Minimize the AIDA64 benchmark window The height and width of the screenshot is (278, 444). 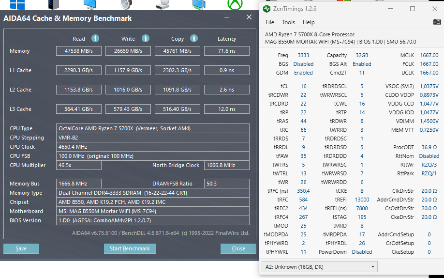tap(227, 17)
